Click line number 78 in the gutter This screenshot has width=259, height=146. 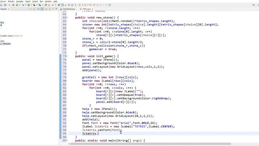(65, 74)
